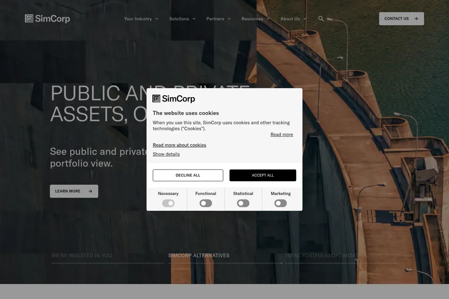Enable the Functional cookies switch

pos(206,203)
